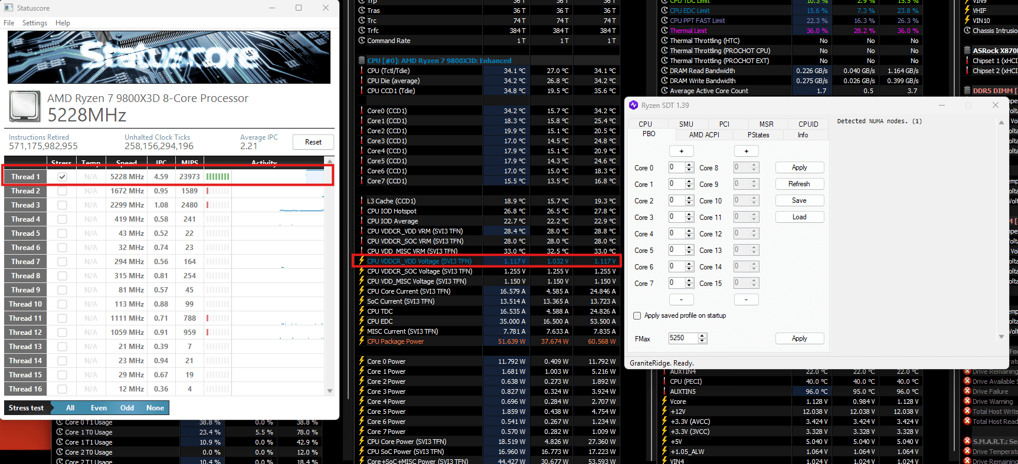
Task: Click the icon beside Average Active Core Count
Action: click(665, 91)
